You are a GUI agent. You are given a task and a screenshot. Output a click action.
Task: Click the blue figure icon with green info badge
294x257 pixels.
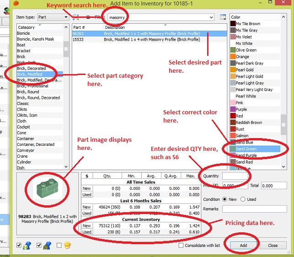point(27,246)
